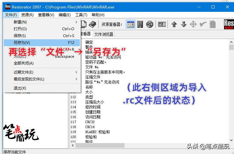Viewport: 234px width, 154px height.
Task: Switch to the 文件浏览器 tab
Action: point(104,34)
